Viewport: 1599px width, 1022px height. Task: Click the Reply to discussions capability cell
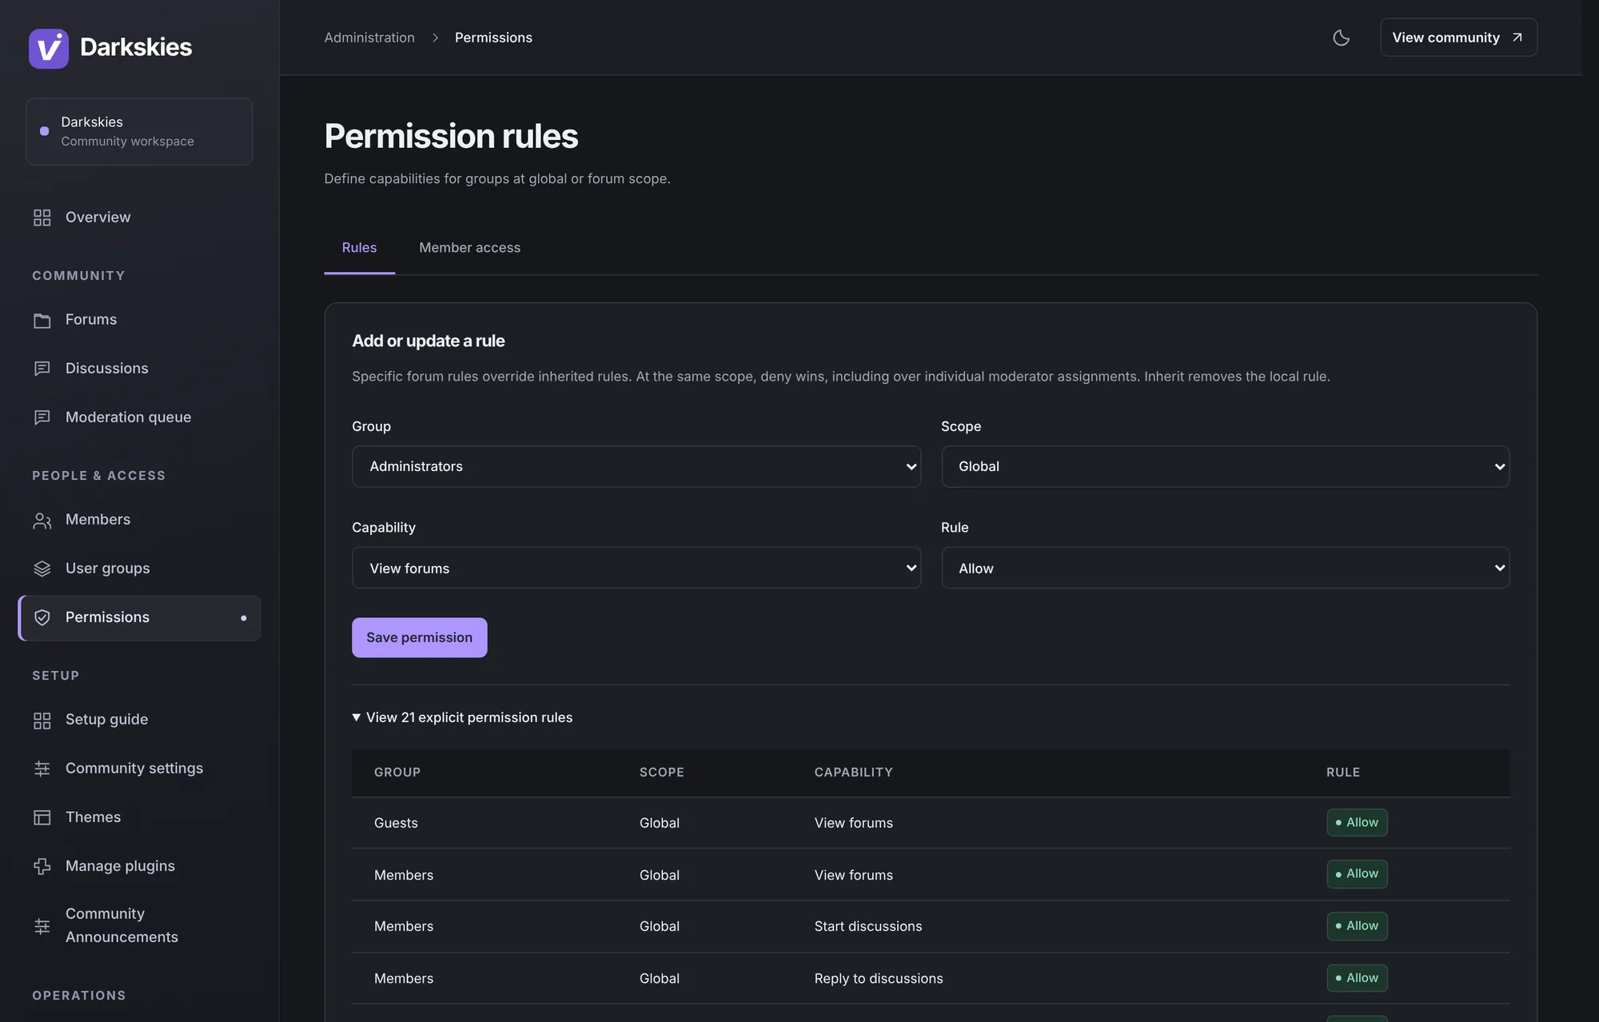[879, 978]
